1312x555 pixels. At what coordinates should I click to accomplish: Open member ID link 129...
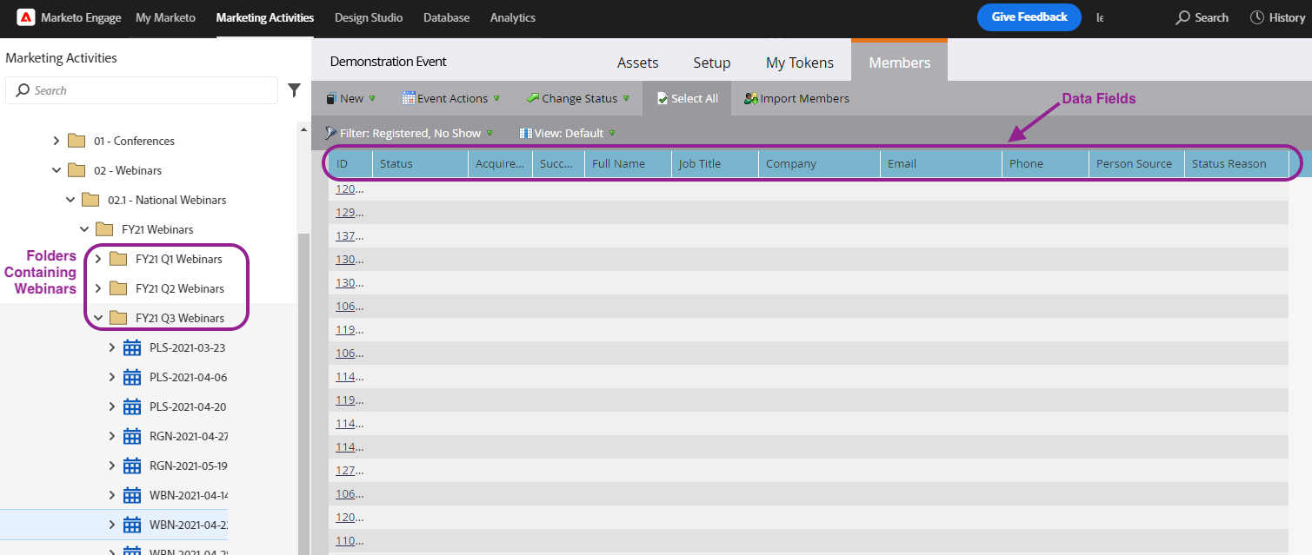pyautogui.click(x=350, y=213)
